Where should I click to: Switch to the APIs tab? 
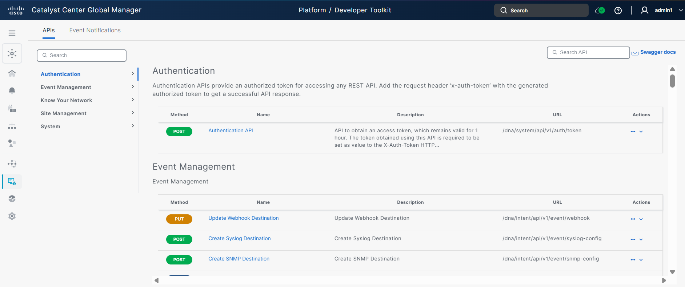49,31
